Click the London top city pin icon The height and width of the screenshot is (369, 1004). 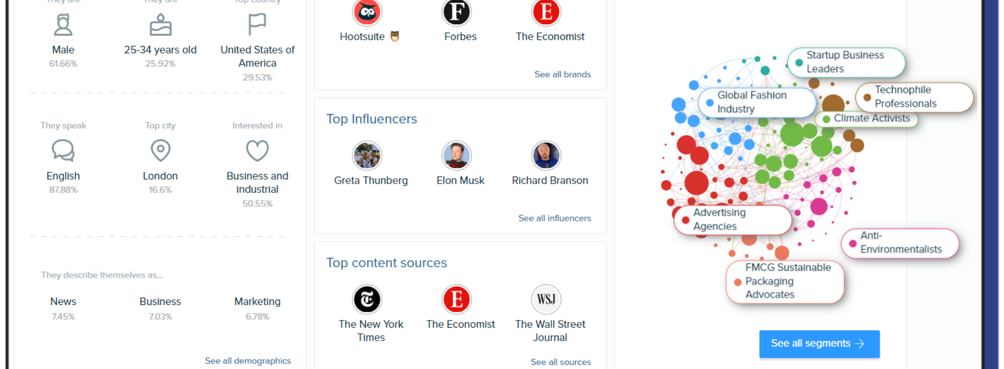click(x=160, y=150)
